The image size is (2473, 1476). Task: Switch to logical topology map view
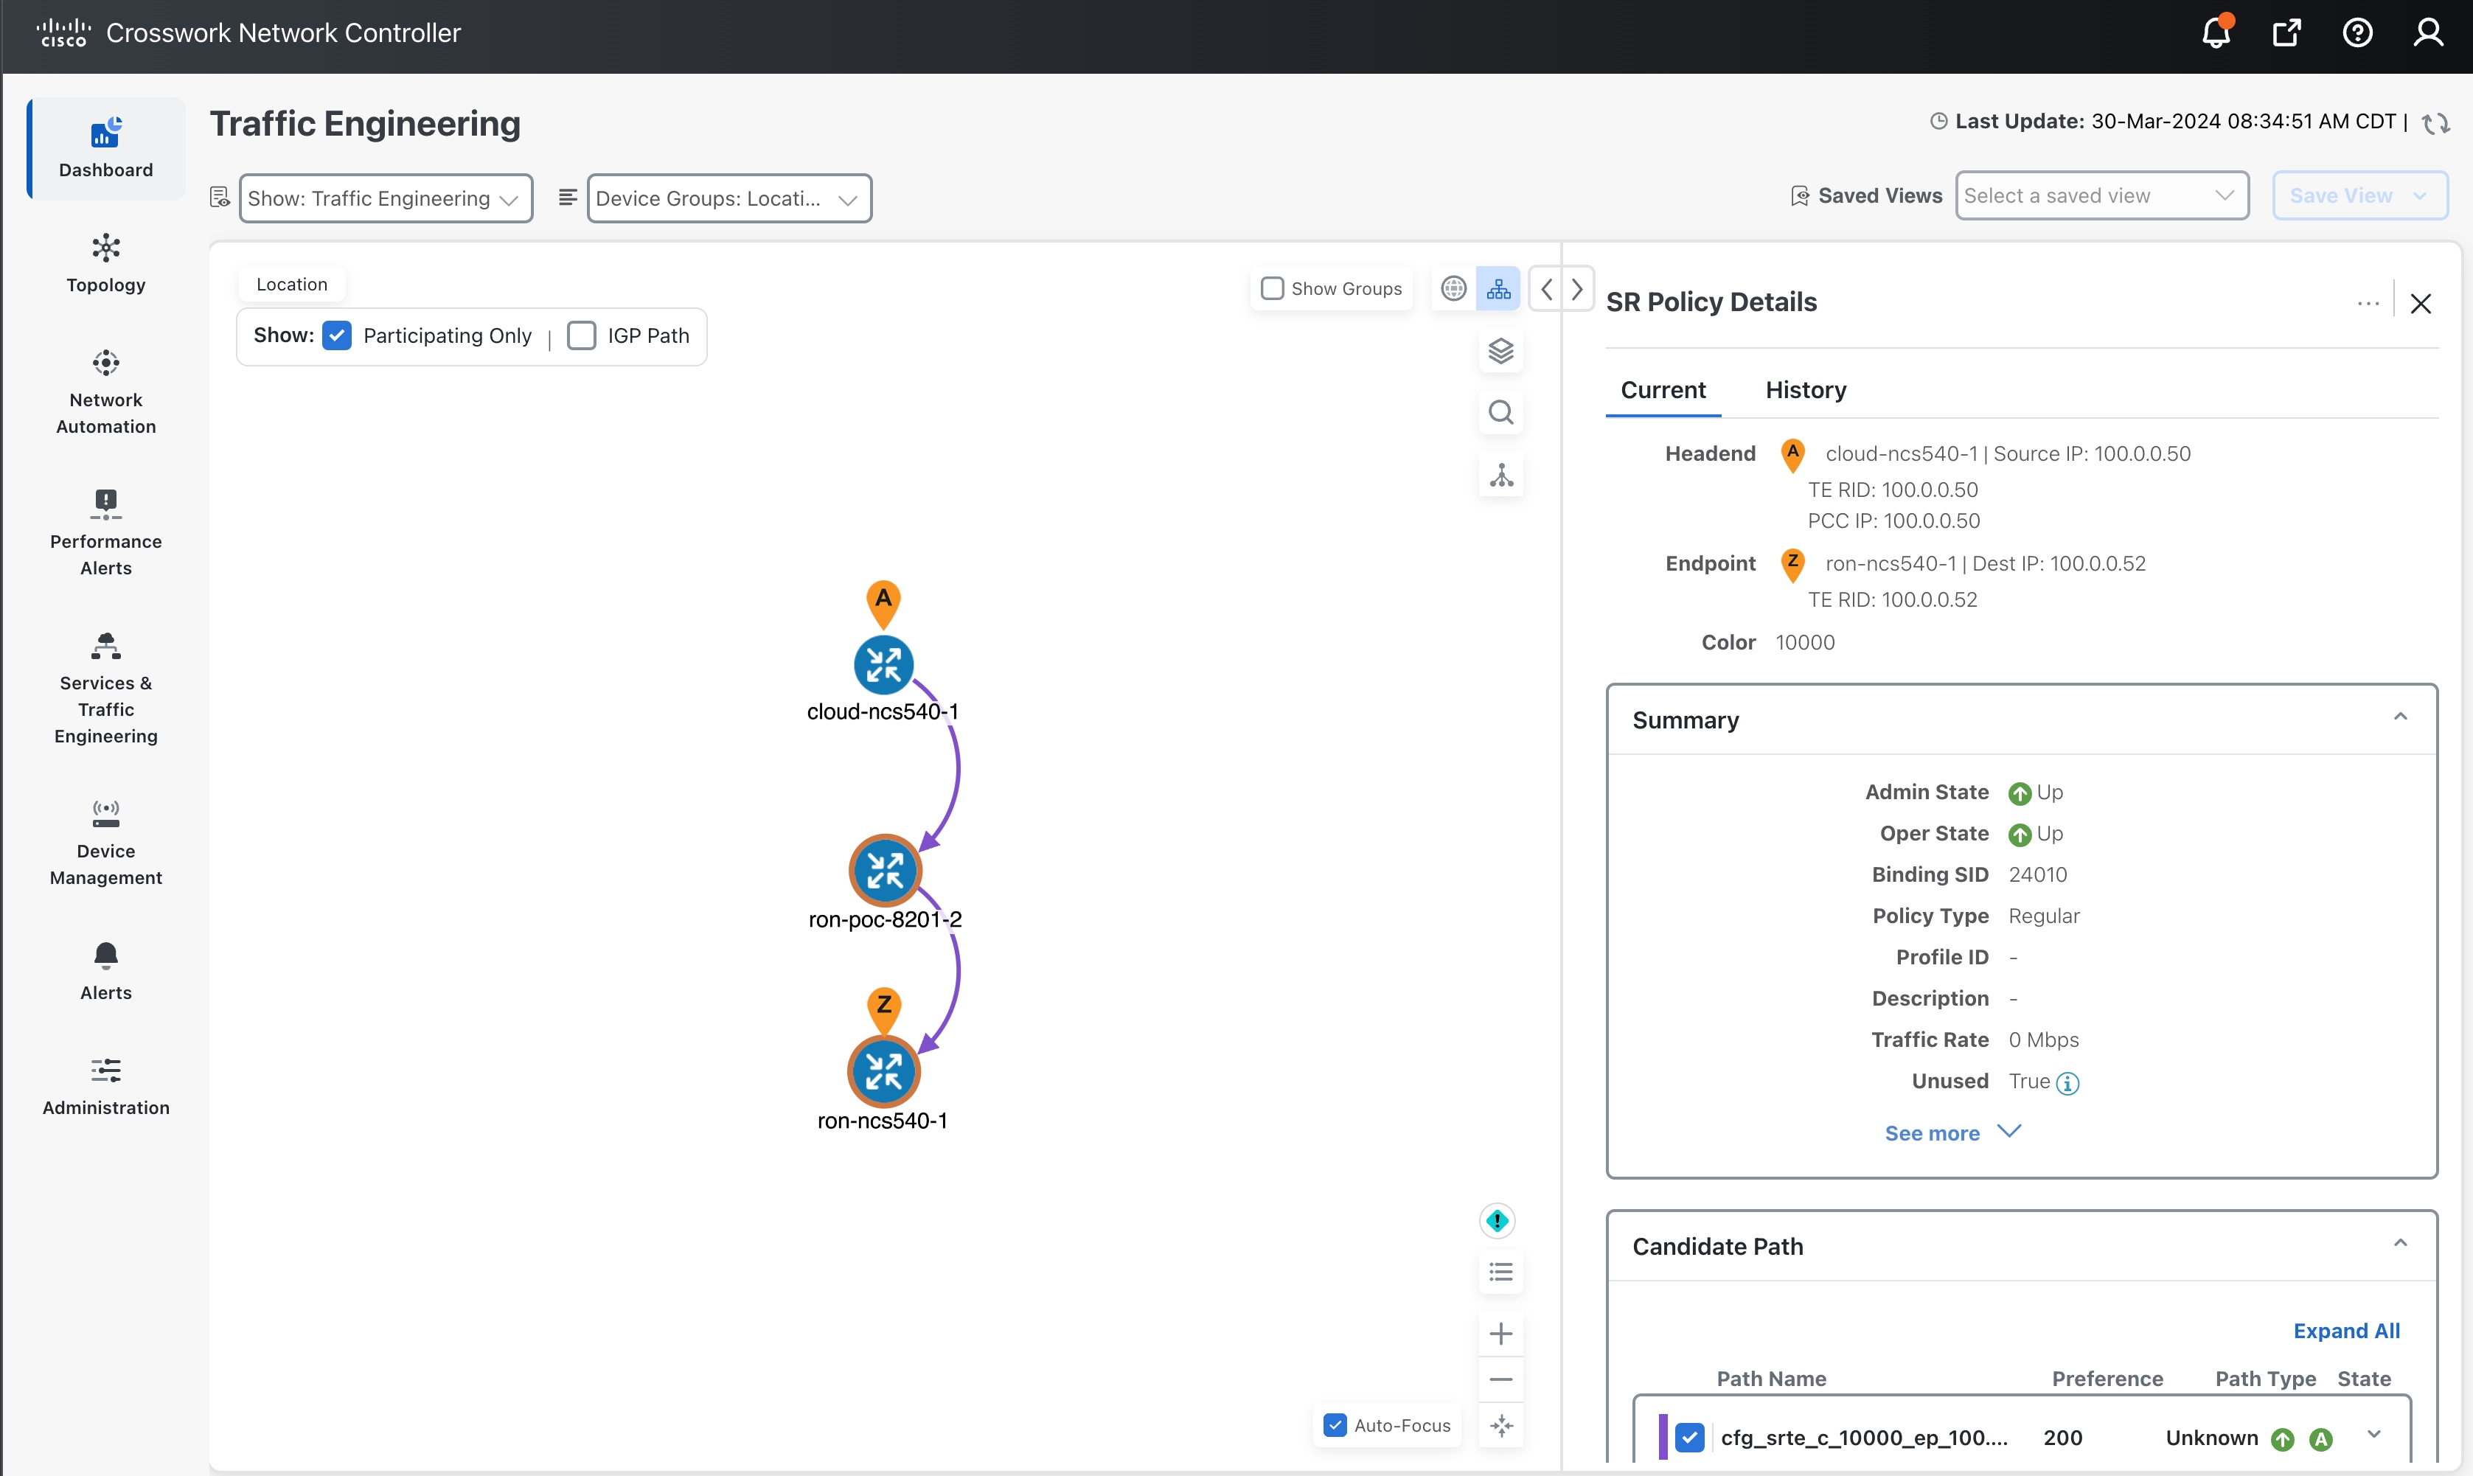coord(1498,288)
